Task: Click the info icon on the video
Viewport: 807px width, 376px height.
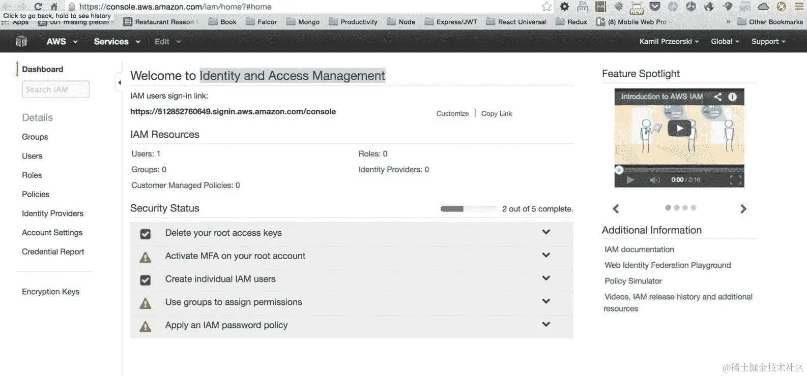Action: tap(732, 97)
